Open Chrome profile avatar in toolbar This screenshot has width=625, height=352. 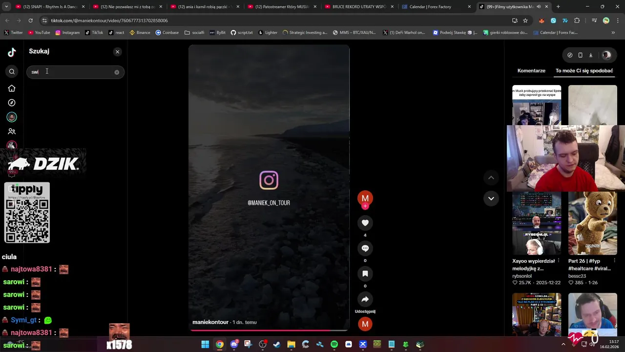606,21
